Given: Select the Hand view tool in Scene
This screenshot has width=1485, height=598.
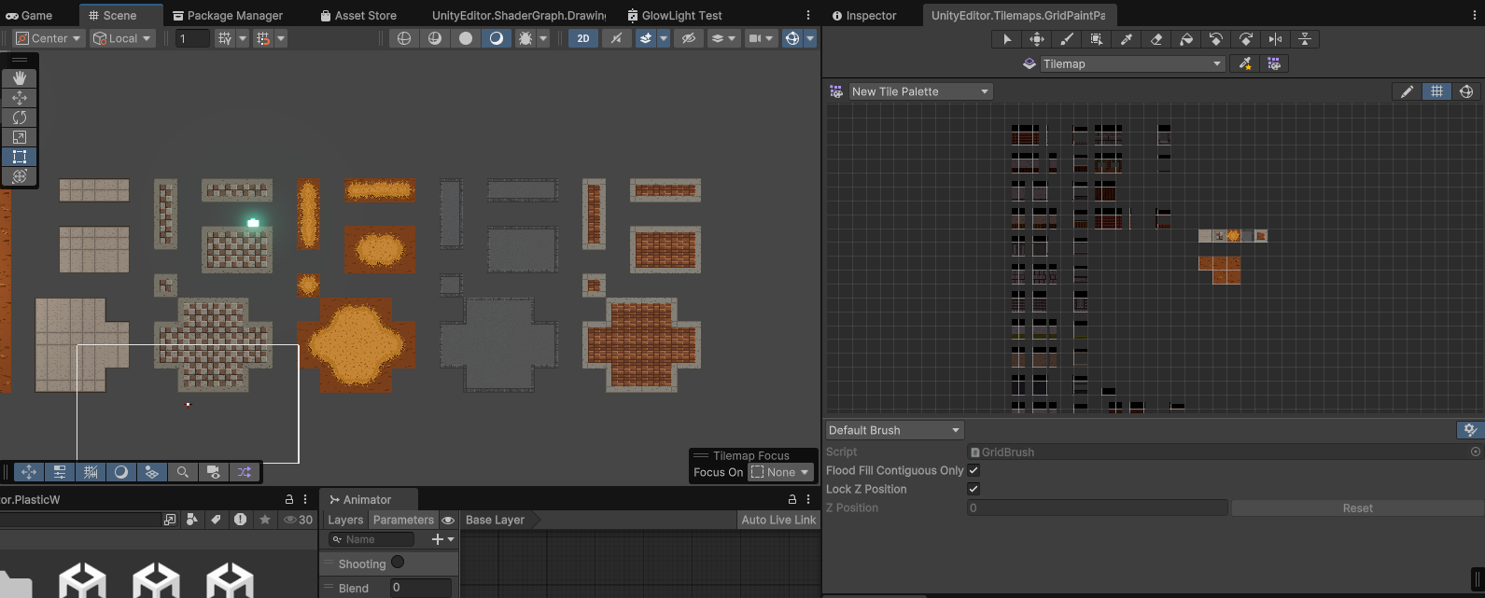Looking at the screenshot, I should (x=20, y=78).
